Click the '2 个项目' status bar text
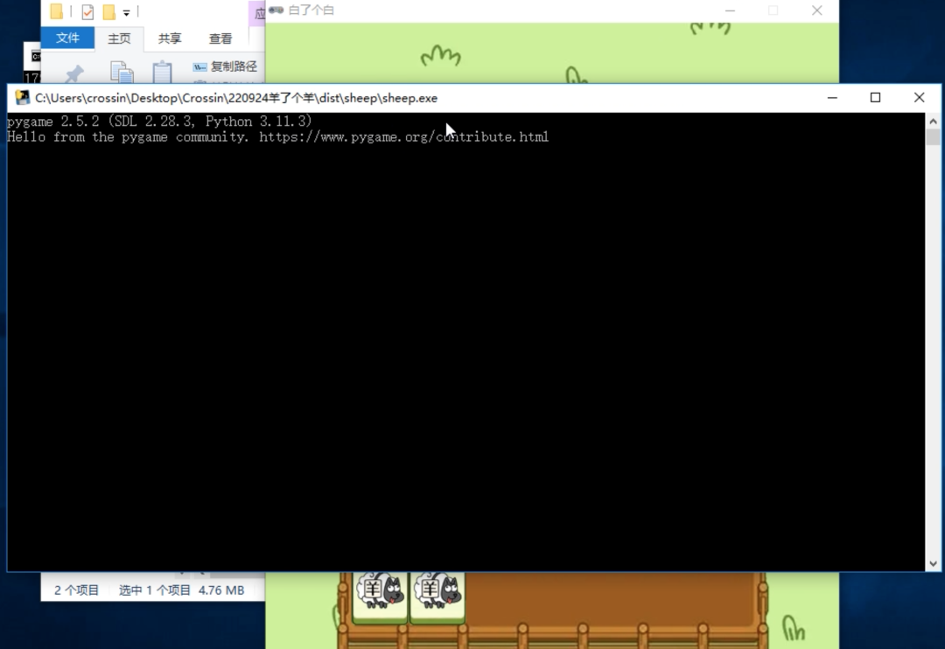This screenshot has height=649, width=945. [x=76, y=590]
